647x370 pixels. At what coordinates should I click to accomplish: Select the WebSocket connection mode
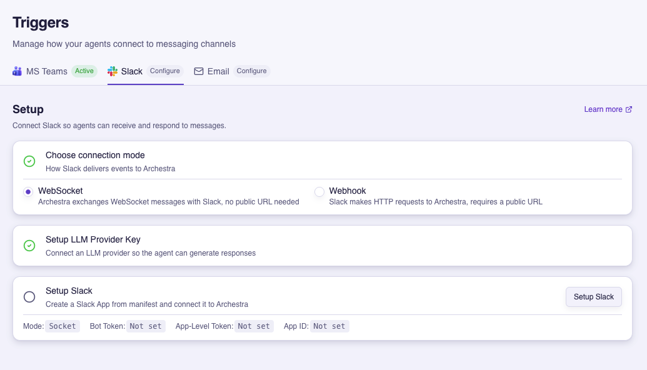(28, 191)
